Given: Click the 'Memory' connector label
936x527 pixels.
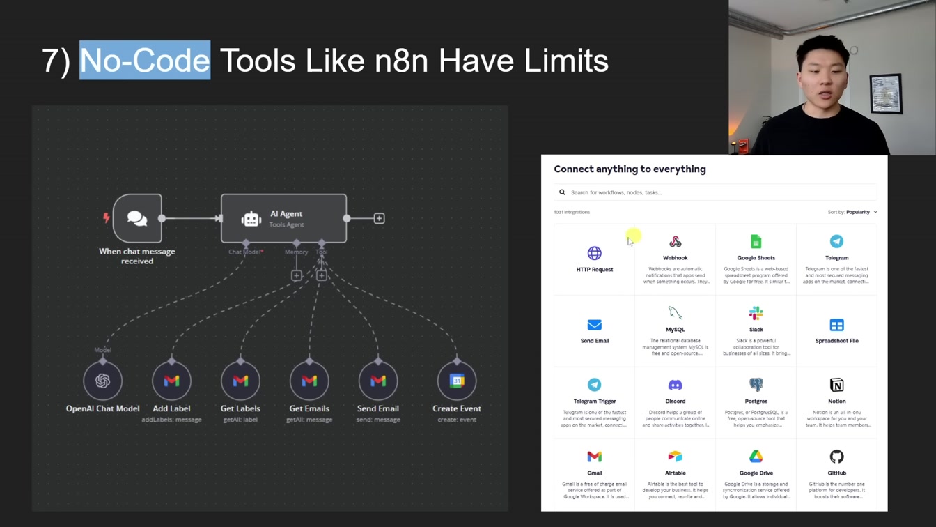Looking at the screenshot, I should 296,252.
